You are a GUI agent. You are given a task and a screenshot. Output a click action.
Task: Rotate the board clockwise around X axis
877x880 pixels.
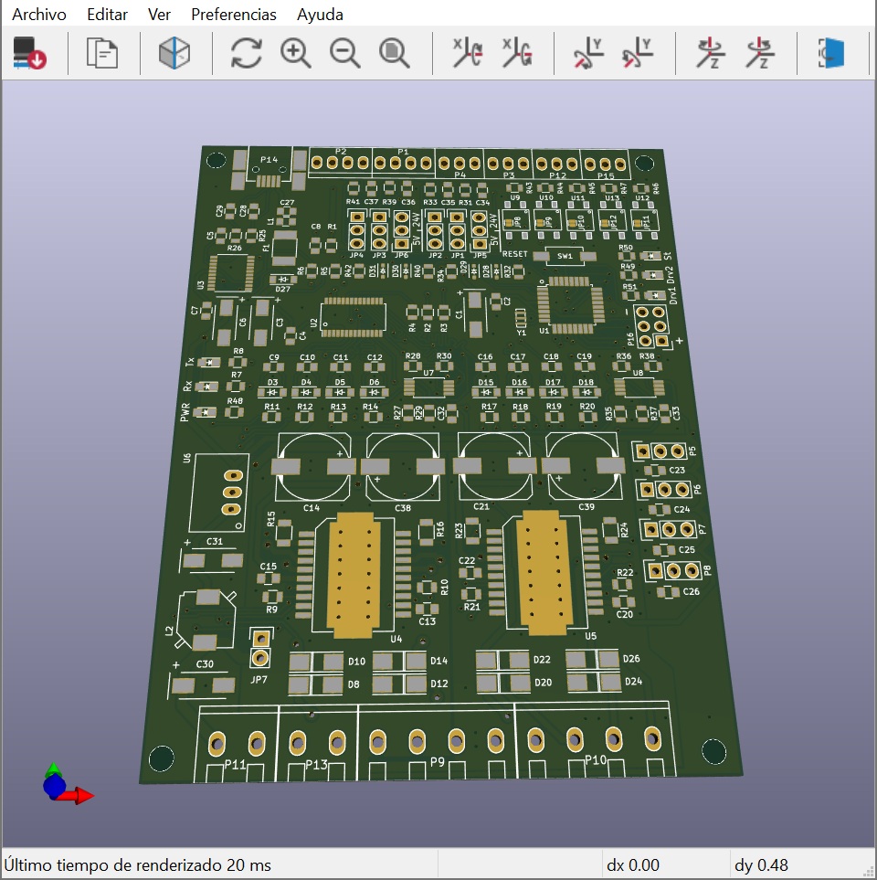coord(469,53)
